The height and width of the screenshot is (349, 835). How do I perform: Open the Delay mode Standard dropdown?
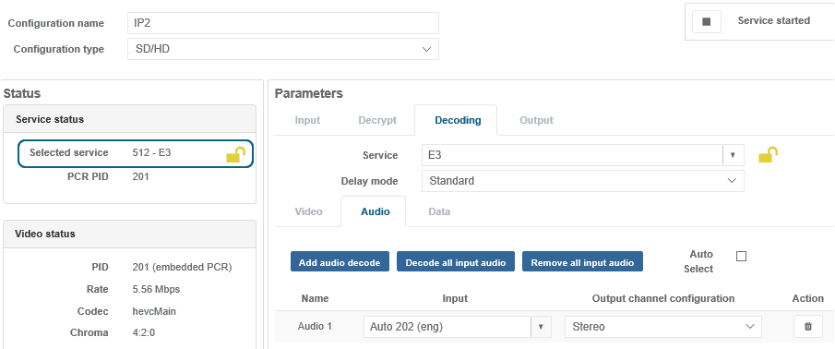tap(582, 181)
